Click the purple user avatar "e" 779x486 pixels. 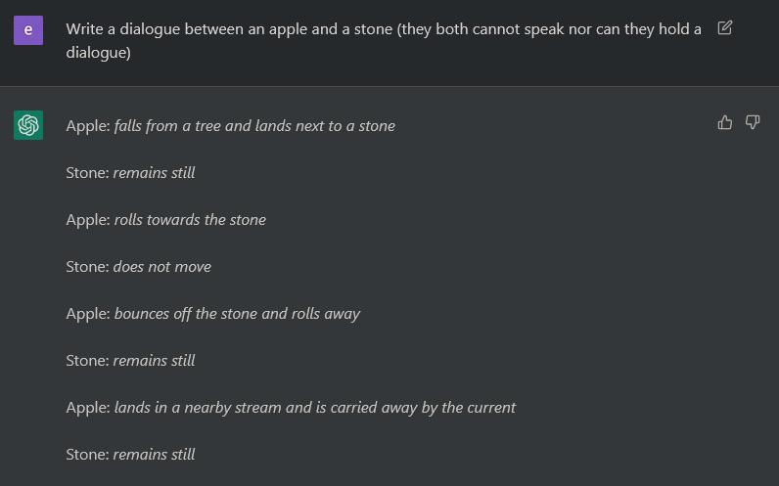point(28,29)
